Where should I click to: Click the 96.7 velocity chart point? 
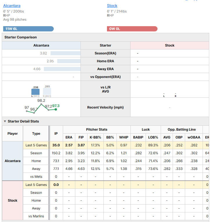(x=34, y=113)
